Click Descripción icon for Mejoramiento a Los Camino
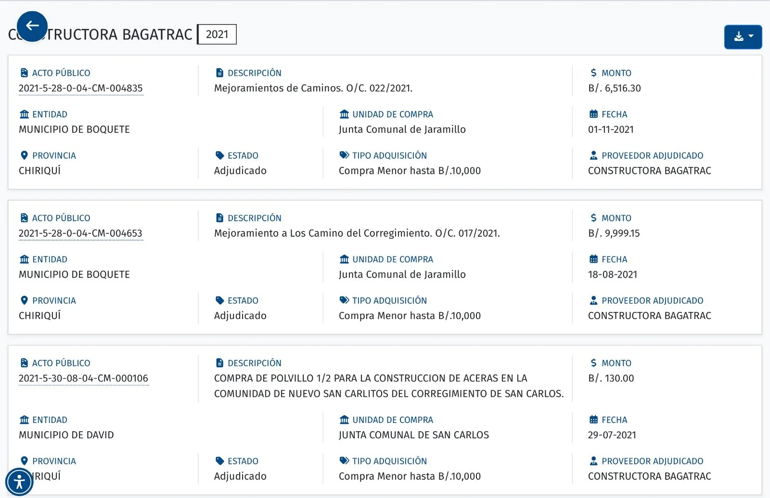Screen dimensions: 770x498 coord(219,218)
